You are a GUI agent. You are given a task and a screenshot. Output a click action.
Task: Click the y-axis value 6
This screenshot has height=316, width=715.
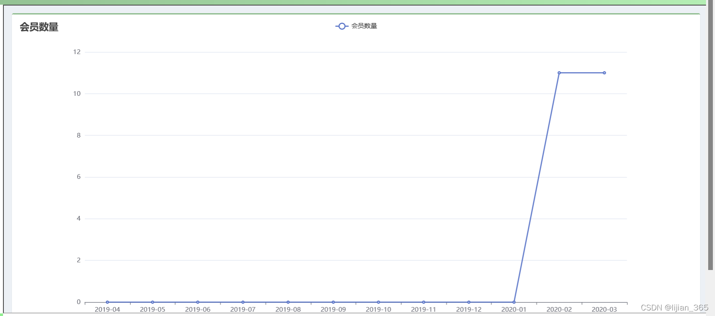pos(78,177)
